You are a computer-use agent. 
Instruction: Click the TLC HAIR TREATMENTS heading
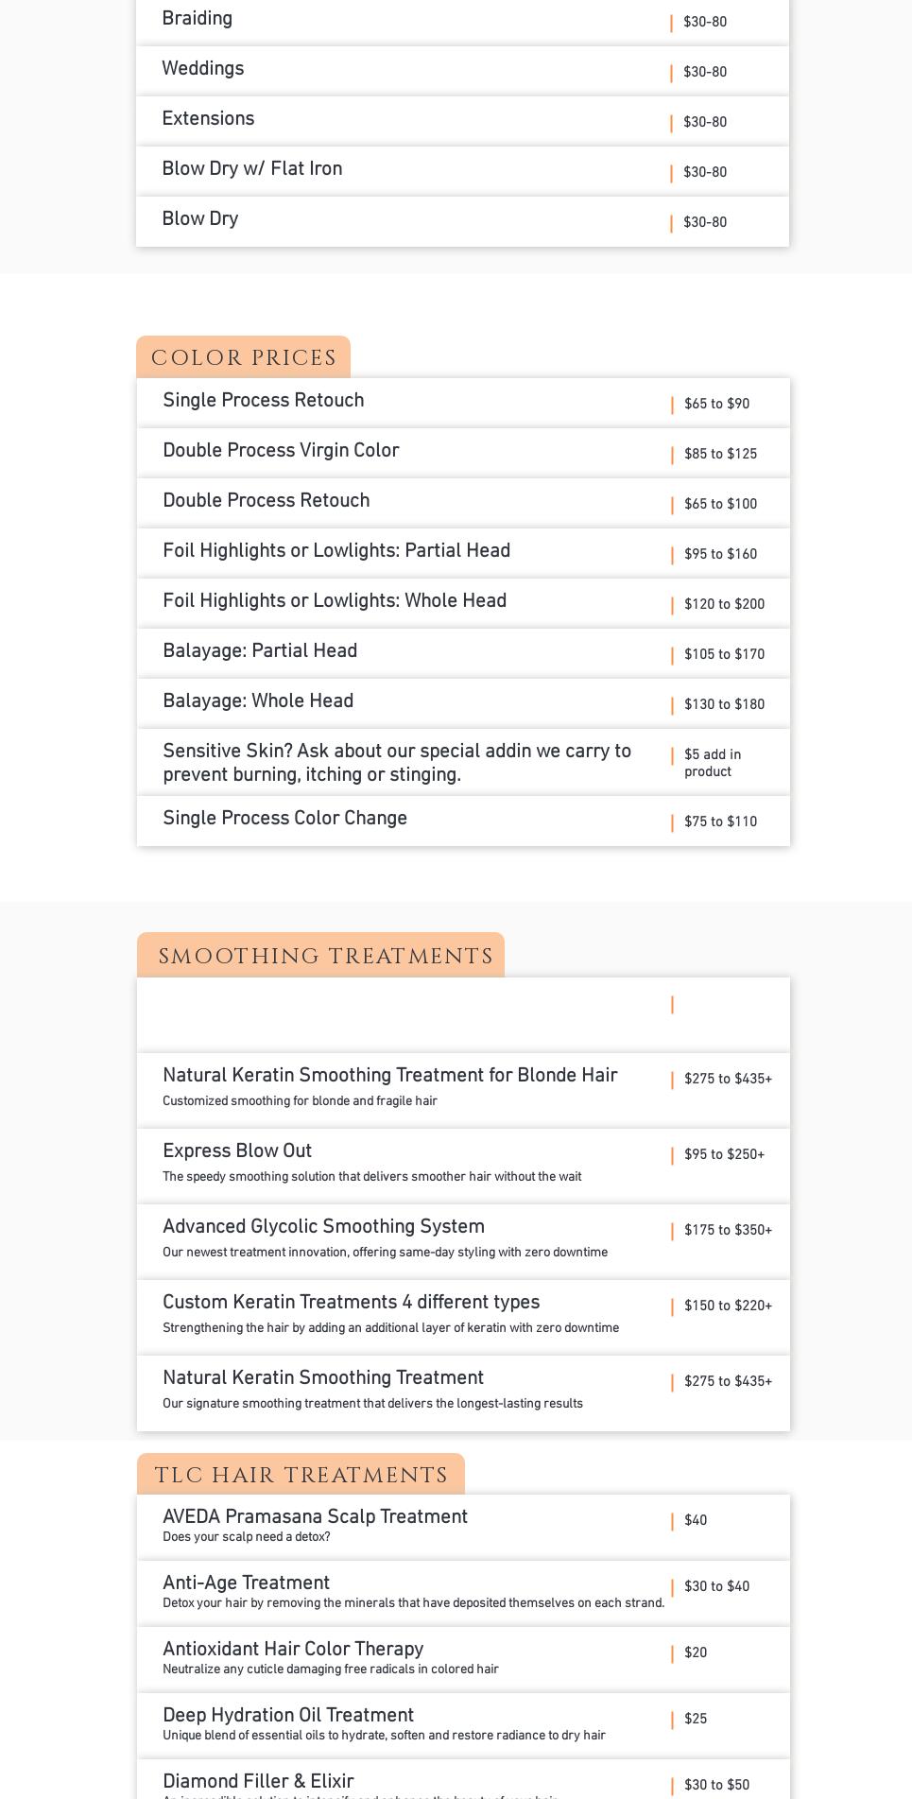pyautogui.click(x=301, y=1475)
